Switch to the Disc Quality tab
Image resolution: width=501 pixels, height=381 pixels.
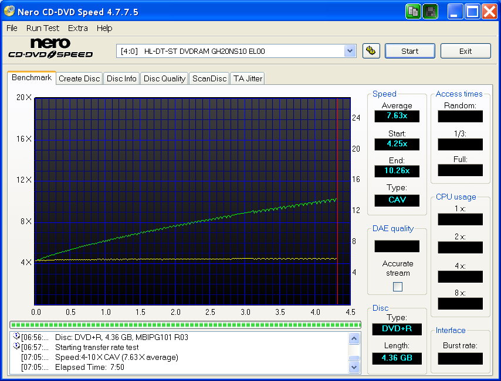(164, 78)
